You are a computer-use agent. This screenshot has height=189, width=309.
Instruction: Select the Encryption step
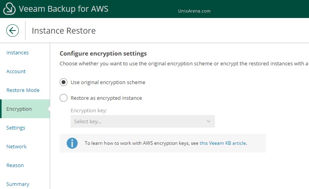click(25, 109)
